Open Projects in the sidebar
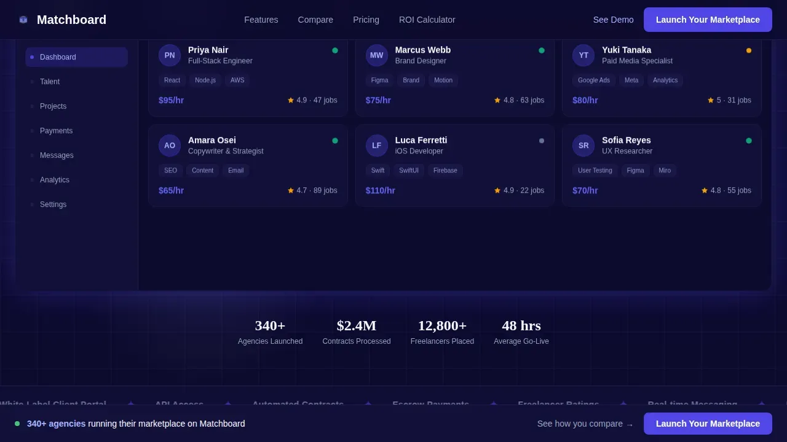 click(x=77, y=106)
